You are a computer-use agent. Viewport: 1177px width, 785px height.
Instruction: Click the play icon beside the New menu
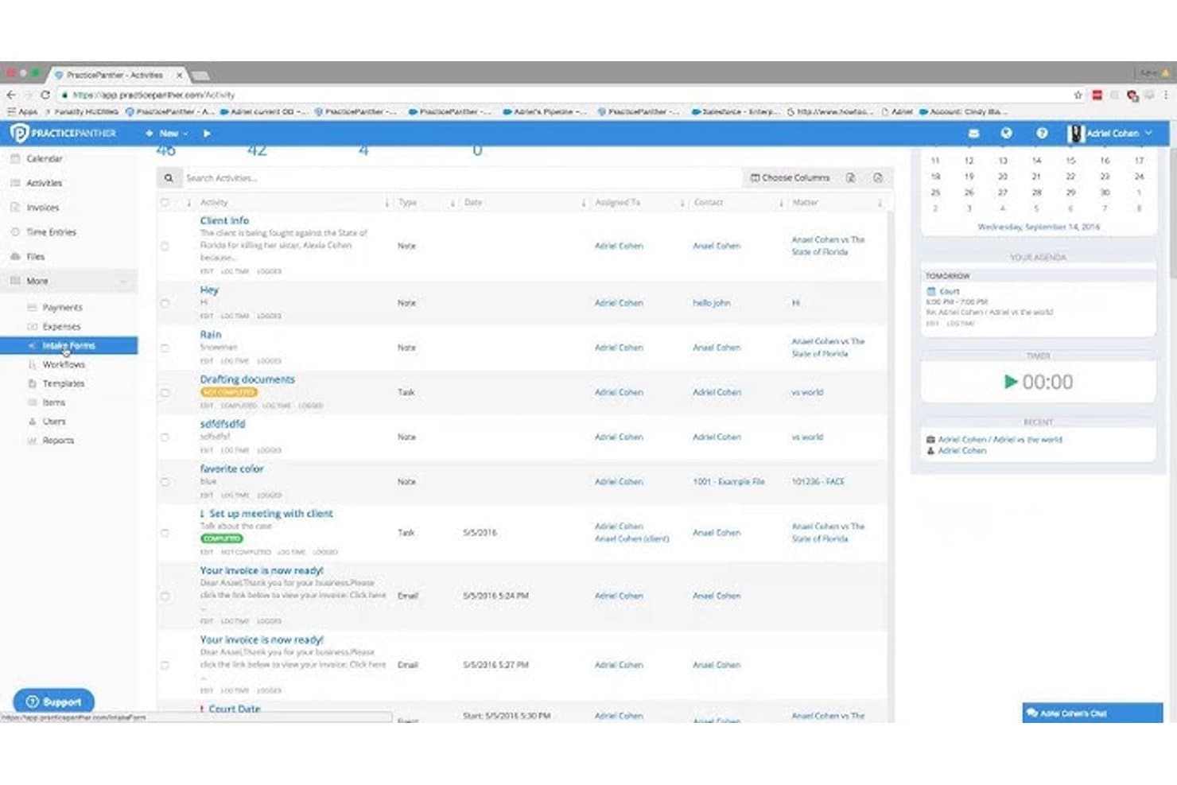tap(207, 134)
